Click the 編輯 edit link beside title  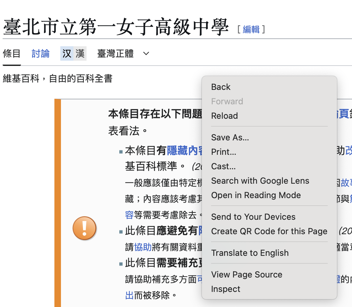coord(251,30)
